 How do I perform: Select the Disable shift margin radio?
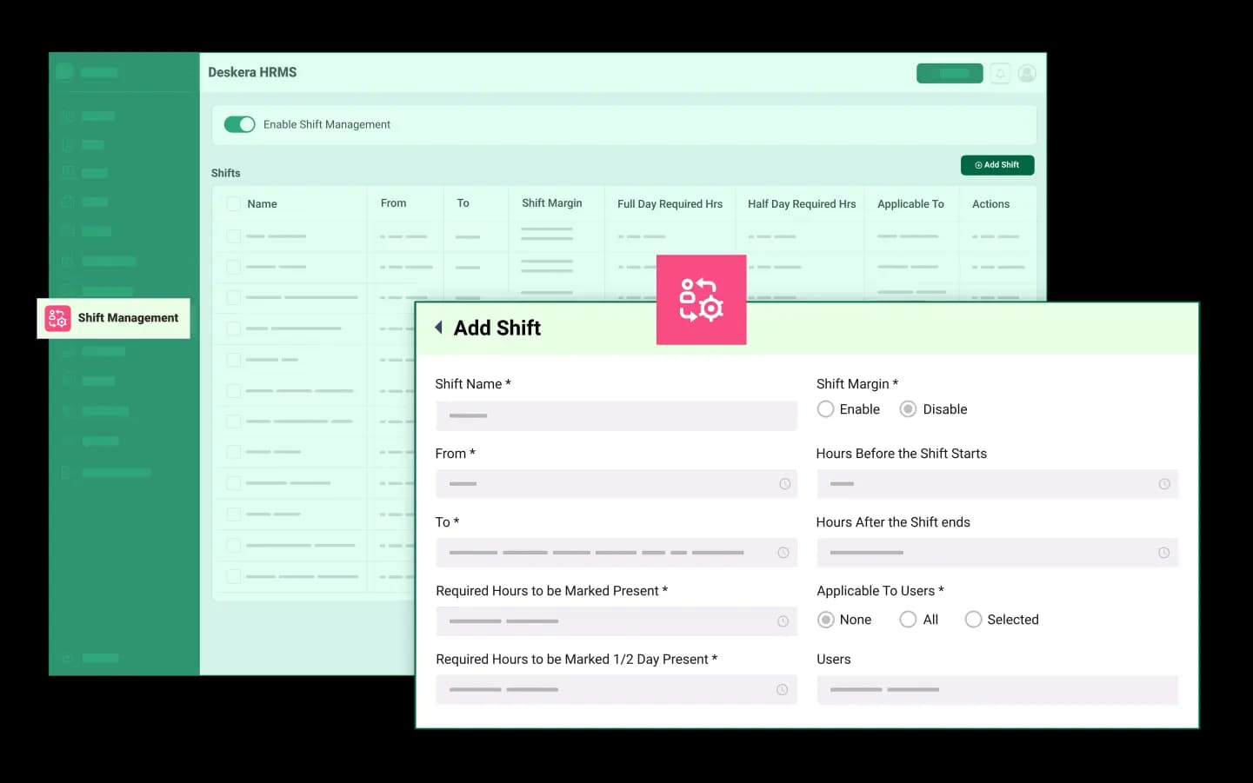pyautogui.click(x=908, y=409)
